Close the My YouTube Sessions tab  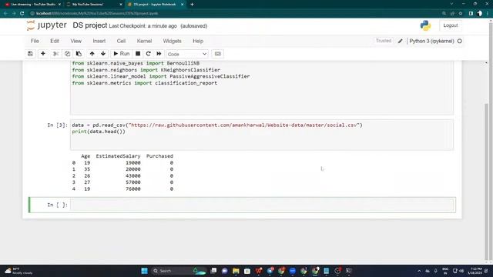pyautogui.click(x=121, y=5)
